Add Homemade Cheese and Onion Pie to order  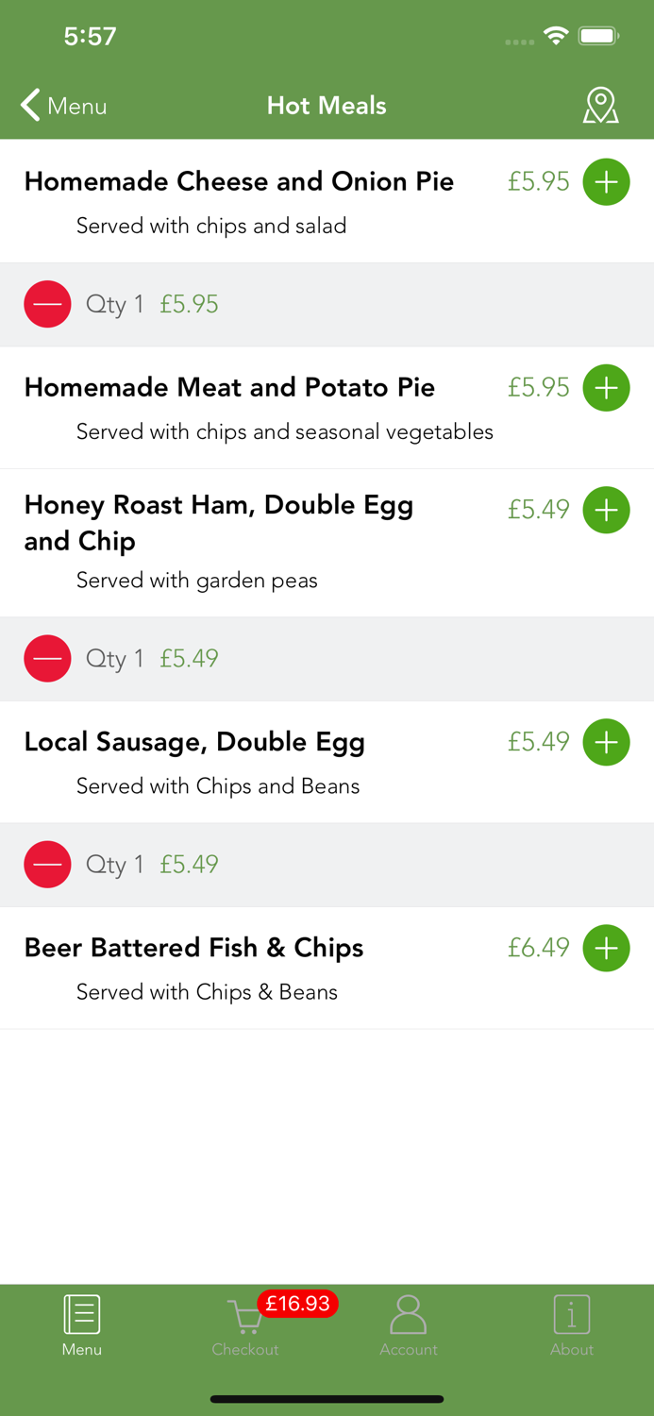[606, 181]
